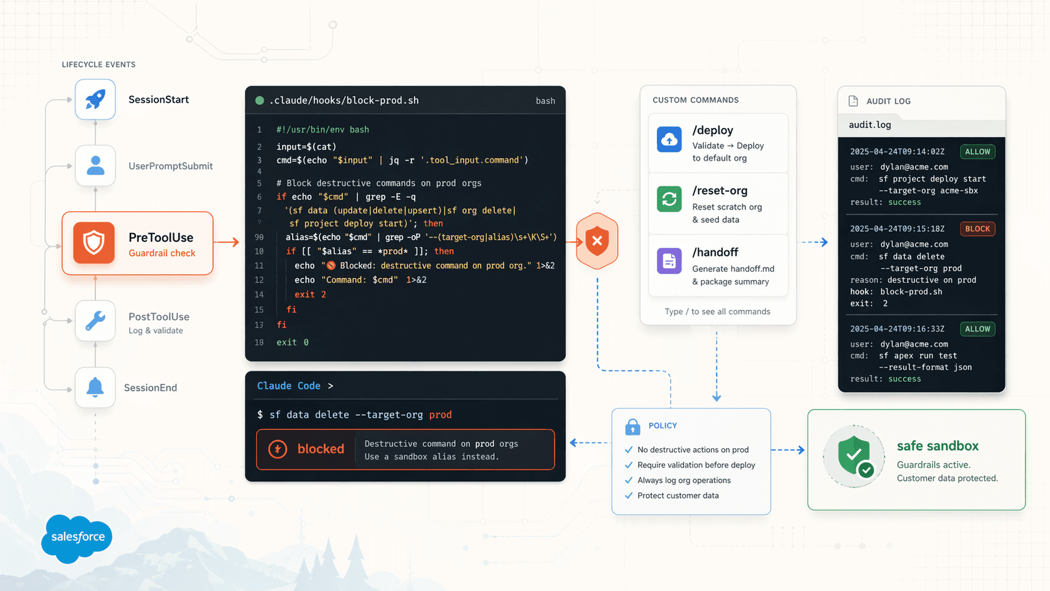
Task: Click the /handoff document icon
Action: click(x=669, y=261)
